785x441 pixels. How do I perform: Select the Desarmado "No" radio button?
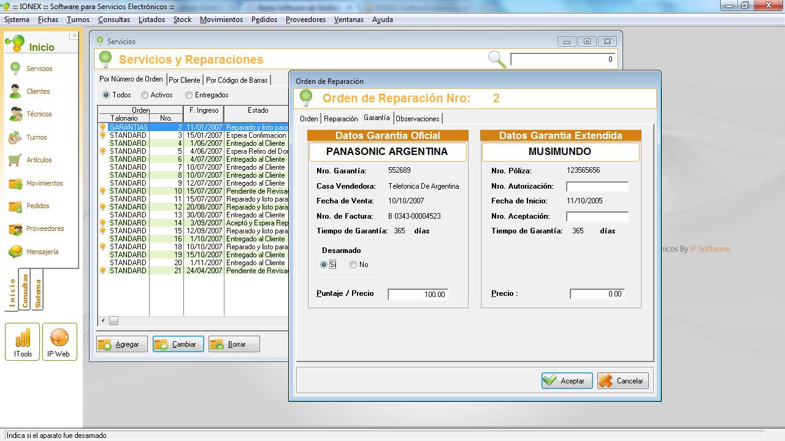(x=353, y=265)
